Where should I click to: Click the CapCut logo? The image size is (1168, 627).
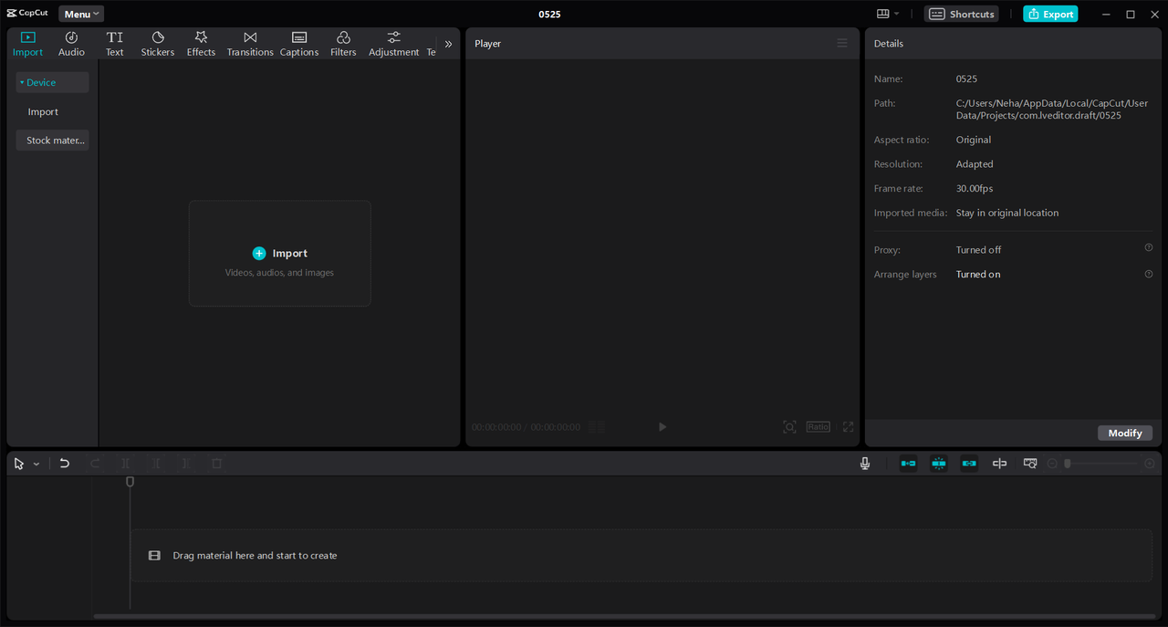(27, 14)
